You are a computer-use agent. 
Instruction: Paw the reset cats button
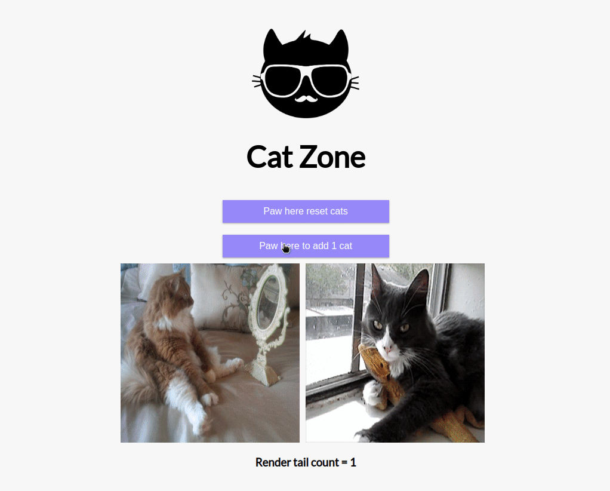pos(306,211)
